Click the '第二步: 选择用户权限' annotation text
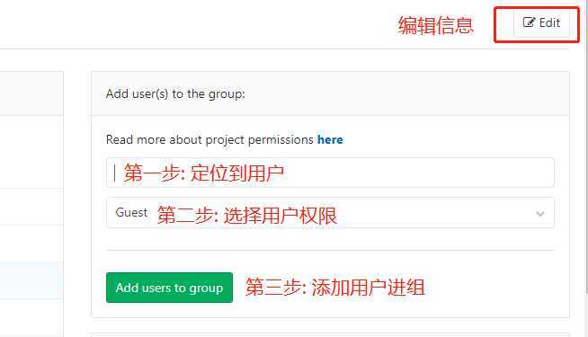This screenshot has width=588, height=337. [x=246, y=215]
